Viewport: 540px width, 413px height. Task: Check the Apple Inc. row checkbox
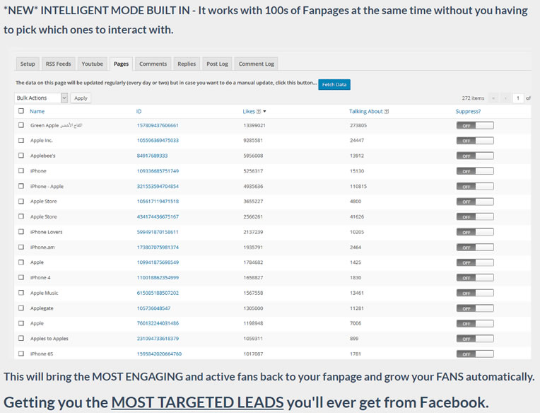pos(21,140)
